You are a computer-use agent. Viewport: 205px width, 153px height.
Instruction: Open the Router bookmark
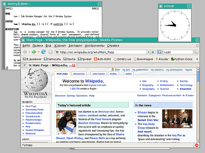click(162, 59)
